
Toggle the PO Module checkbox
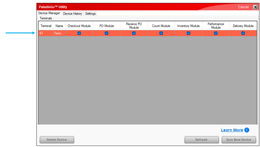[x=107, y=33]
